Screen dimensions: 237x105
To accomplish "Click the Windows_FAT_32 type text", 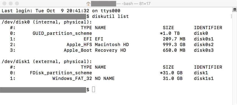I will pos(72,78).
